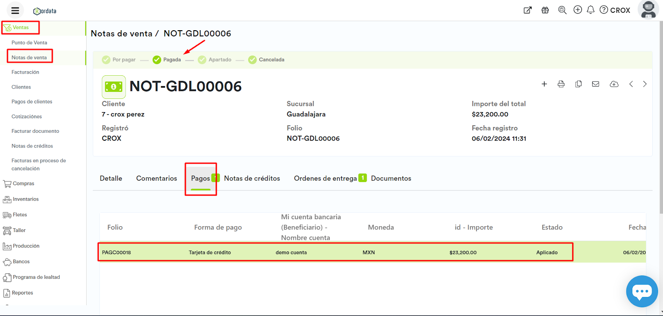Image resolution: width=663 pixels, height=316 pixels.
Task: Open the live chat bubble
Action: pyautogui.click(x=641, y=291)
